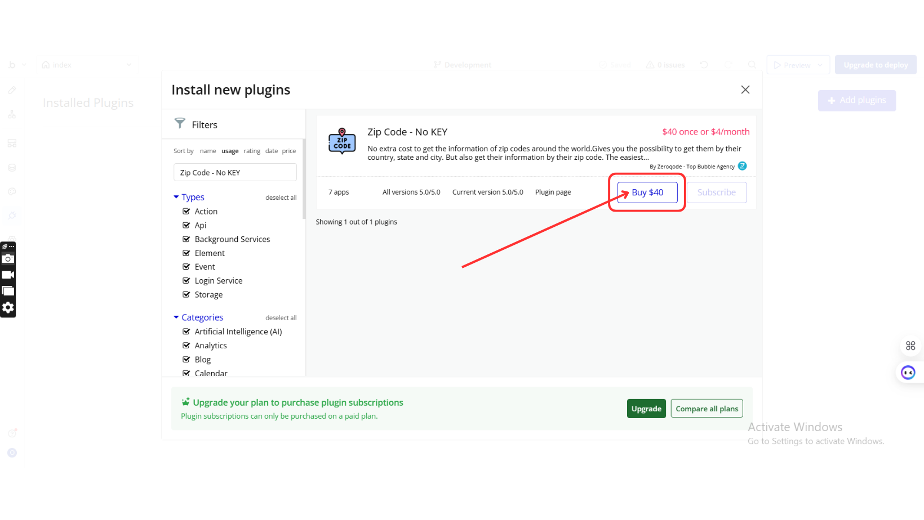
Task: Open the index page dropdown
Action: [x=87, y=65]
